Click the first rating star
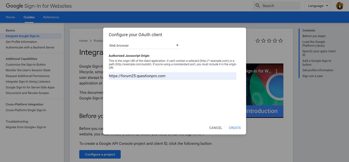This screenshot has height=162, width=349. coord(258,41)
